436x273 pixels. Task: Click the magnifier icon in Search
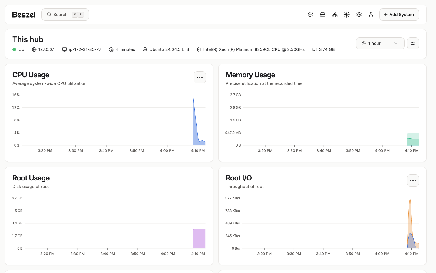coord(49,15)
